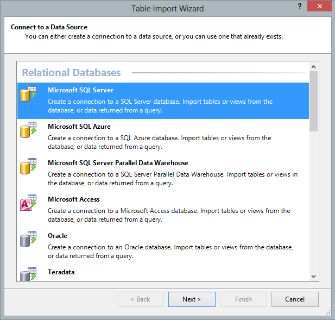The width and height of the screenshot is (335, 320).
Task: Click the Cancel button
Action: (295, 299)
